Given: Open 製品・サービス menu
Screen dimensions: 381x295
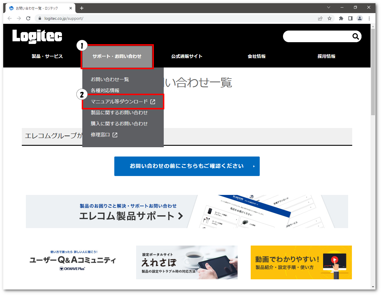Looking at the screenshot, I should [x=47, y=56].
